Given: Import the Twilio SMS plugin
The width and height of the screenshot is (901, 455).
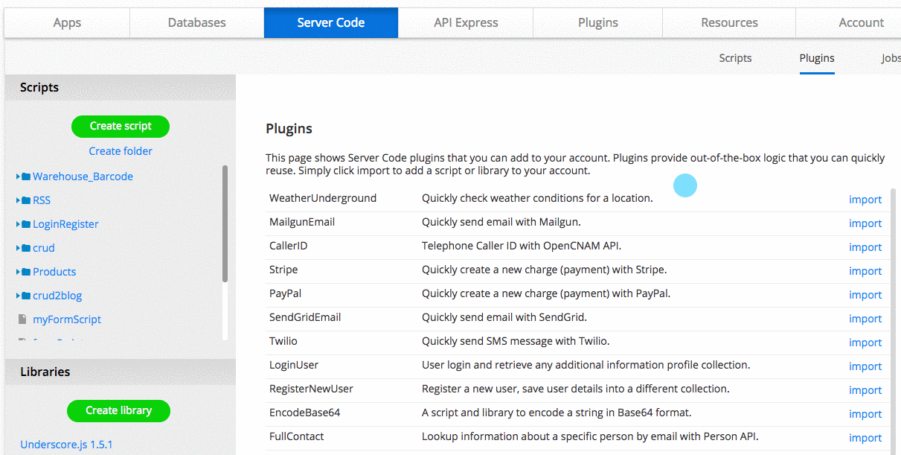Looking at the screenshot, I should point(865,342).
